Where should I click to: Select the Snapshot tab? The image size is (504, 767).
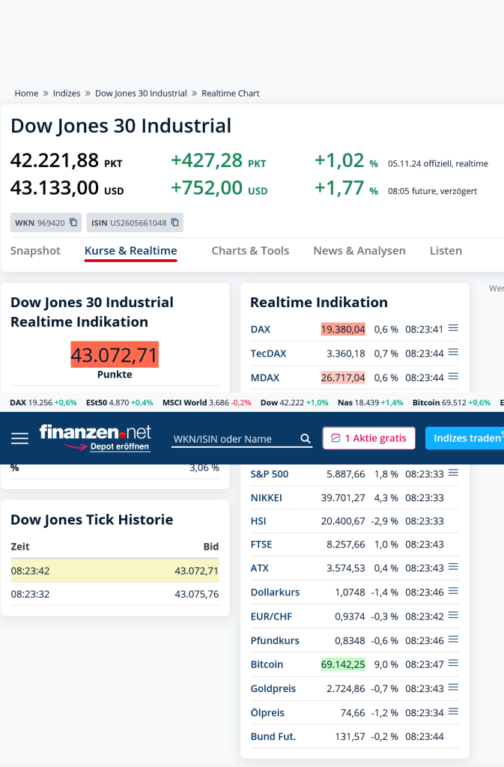click(35, 251)
